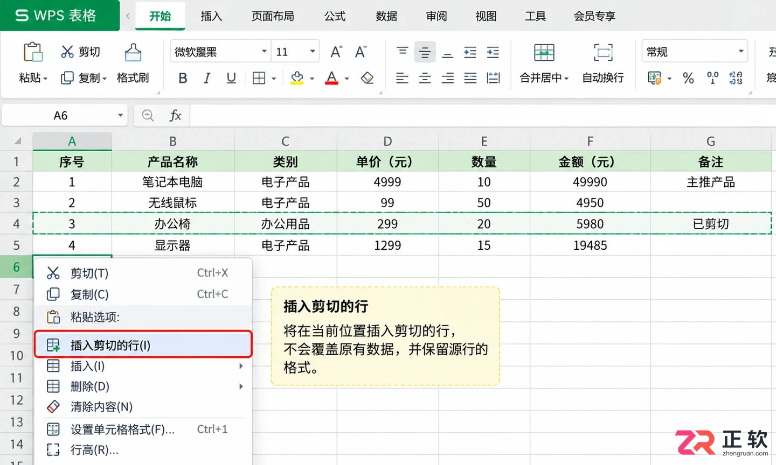This screenshot has width=776, height=465.
Task: Toggle Italic formatting
Action: (x=207, y=78)
